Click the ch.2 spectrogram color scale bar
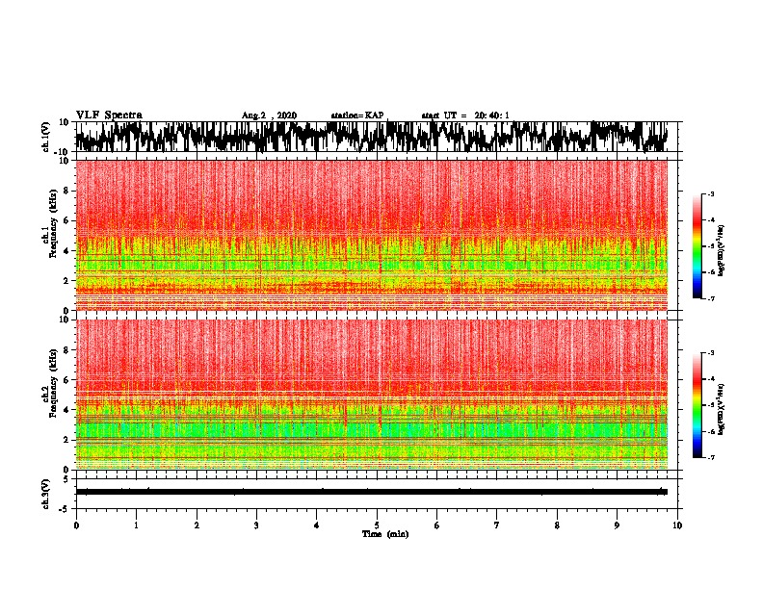Viewport: 763px width, 589px height. tap(697, 405)
